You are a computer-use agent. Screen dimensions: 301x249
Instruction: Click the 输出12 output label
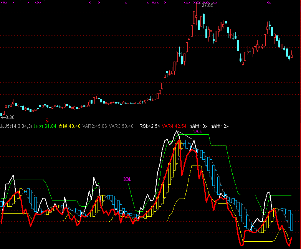tap(220, 126)
